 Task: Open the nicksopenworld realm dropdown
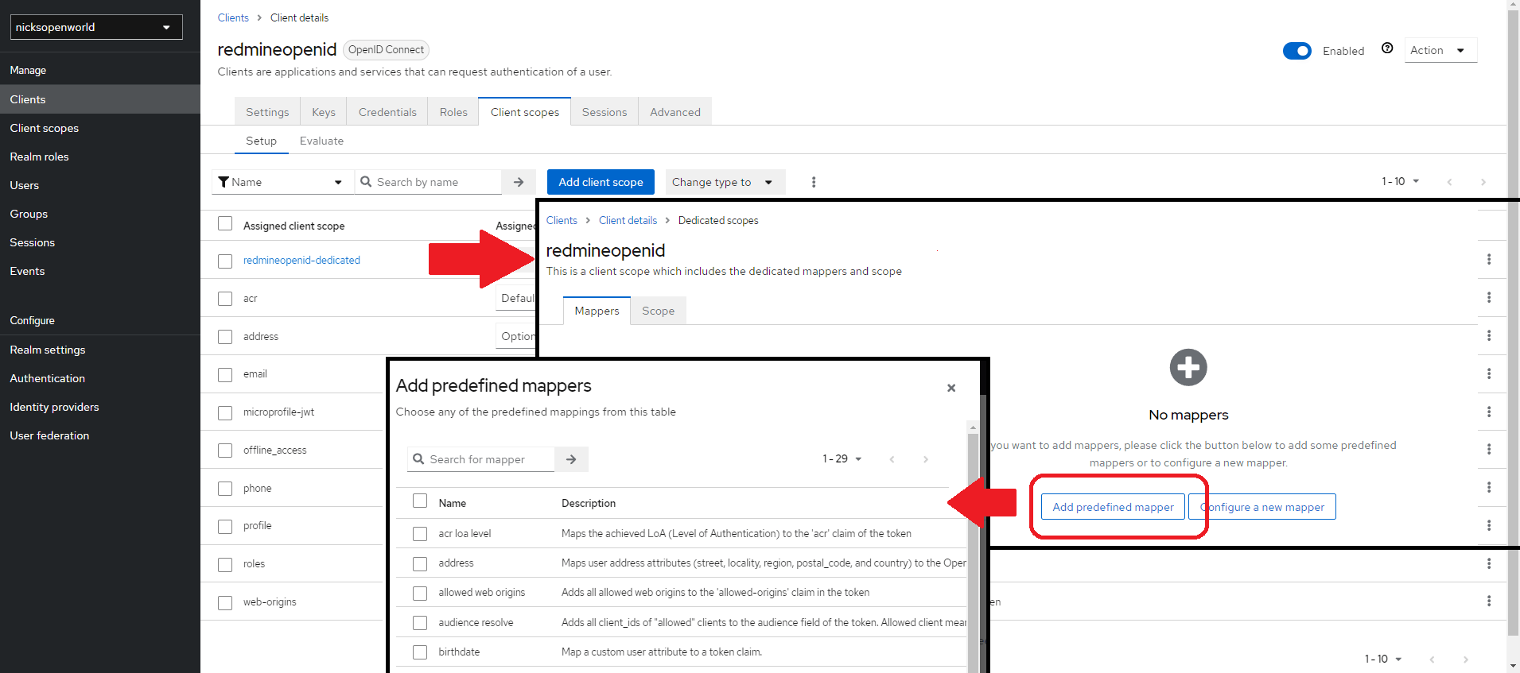[96, 27]
